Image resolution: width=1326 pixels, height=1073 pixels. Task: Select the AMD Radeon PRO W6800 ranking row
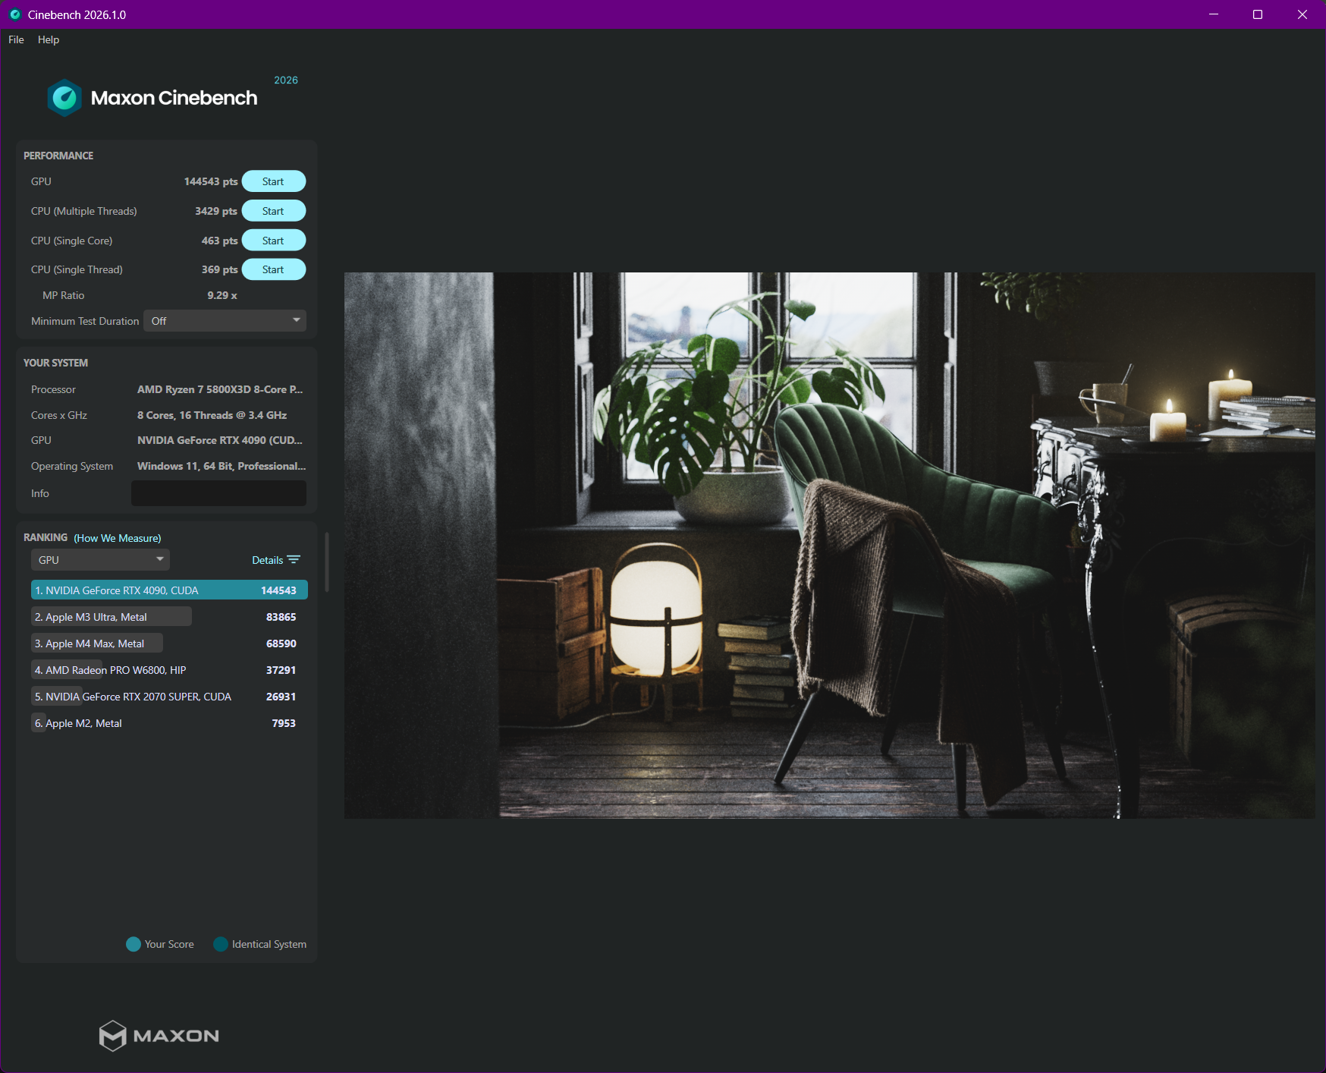[x=169, y=670]
